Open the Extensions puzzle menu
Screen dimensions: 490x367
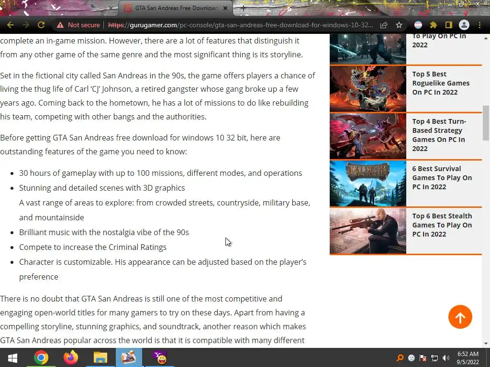tap(434, 25)
